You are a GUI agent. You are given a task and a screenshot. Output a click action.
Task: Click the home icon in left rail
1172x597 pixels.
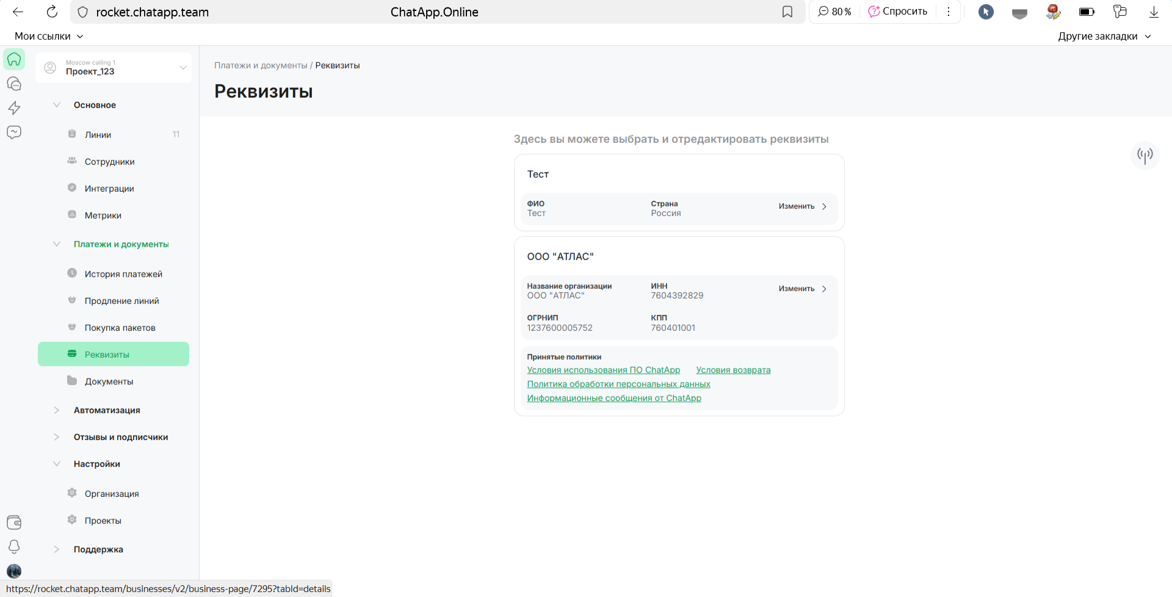(14, 59)
